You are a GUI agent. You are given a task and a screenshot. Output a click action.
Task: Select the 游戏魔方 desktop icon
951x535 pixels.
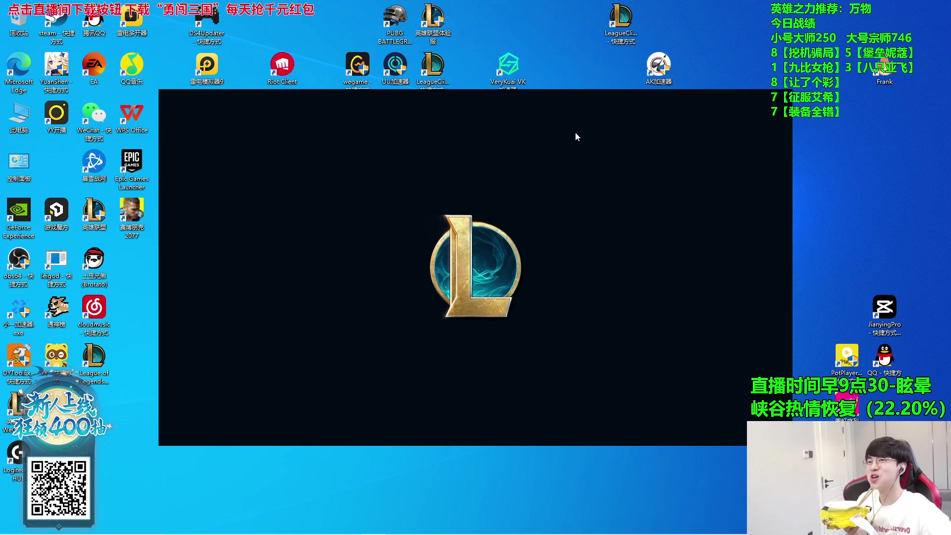click(x=56, y=214)
